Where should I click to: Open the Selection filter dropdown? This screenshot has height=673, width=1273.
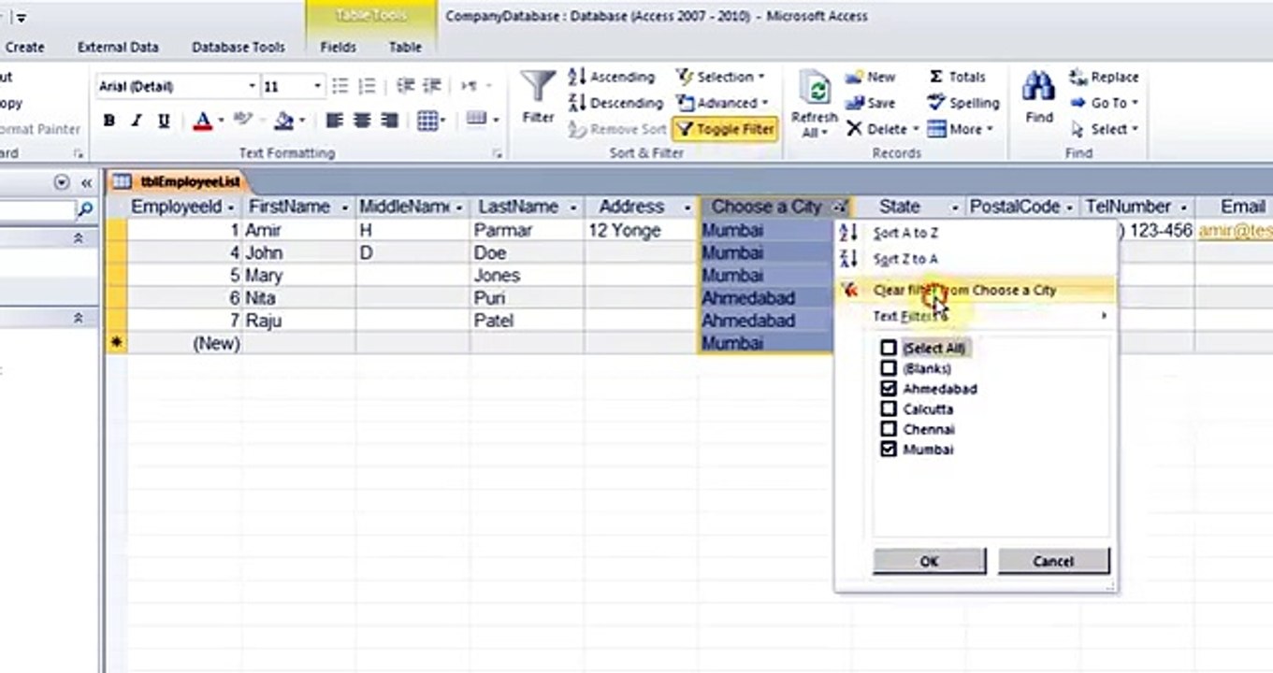[721, 77]
